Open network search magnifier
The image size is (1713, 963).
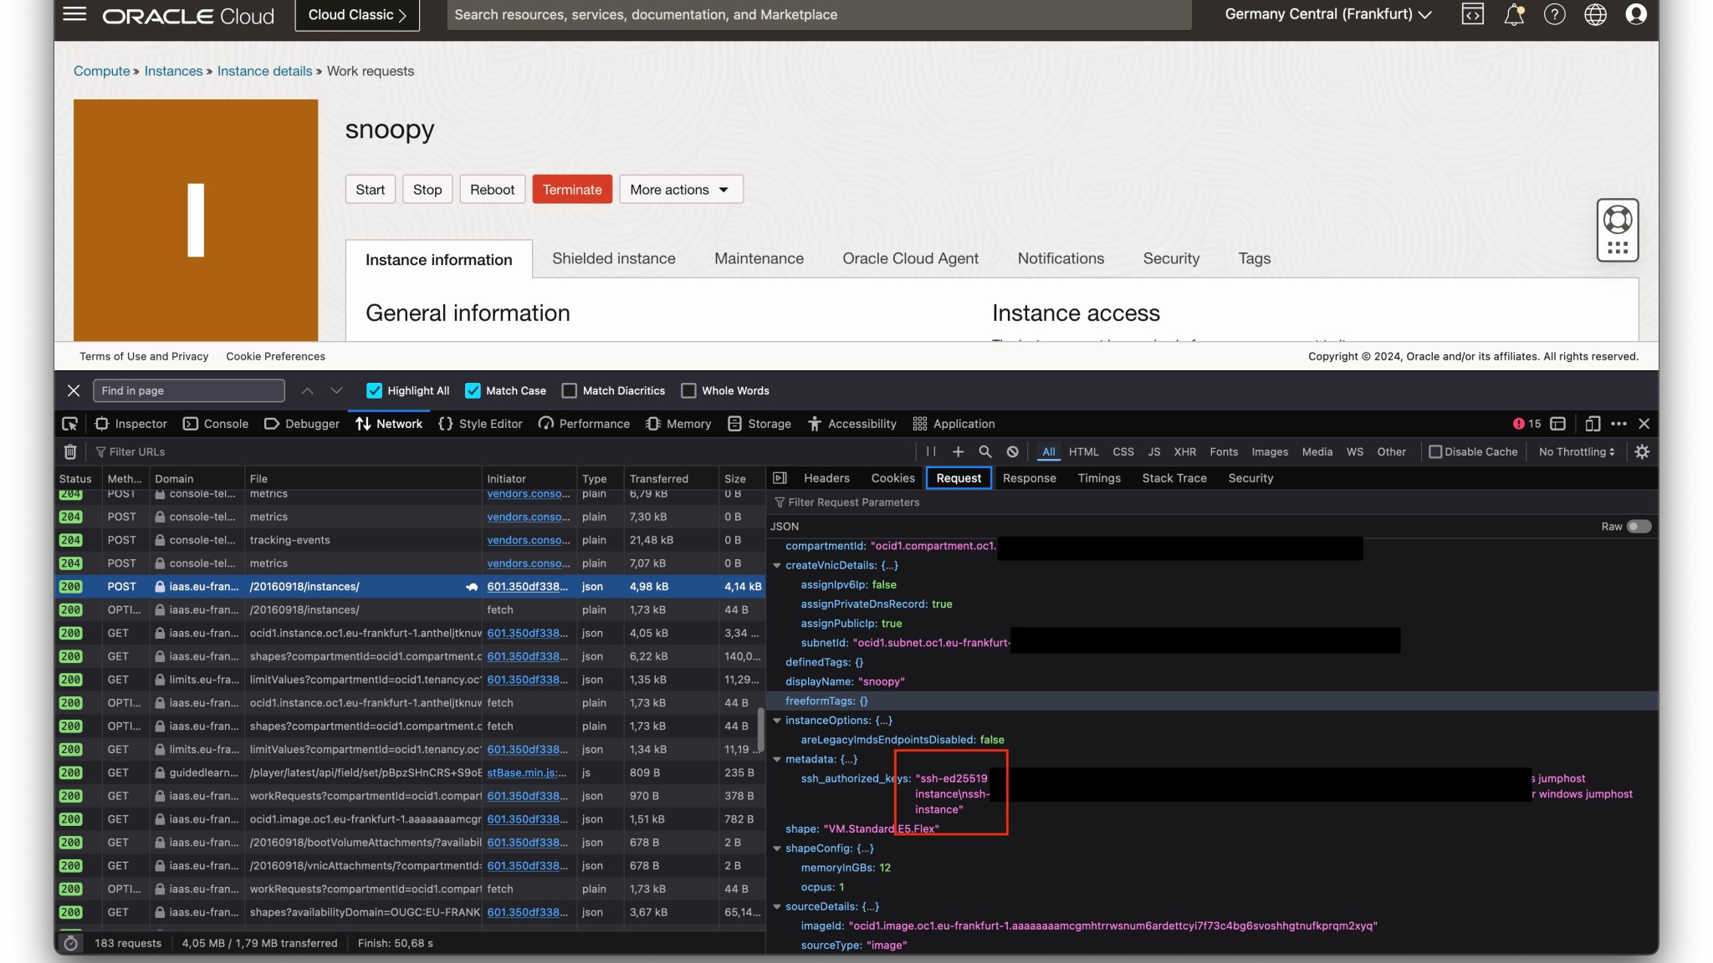click(x=985, y=451)
